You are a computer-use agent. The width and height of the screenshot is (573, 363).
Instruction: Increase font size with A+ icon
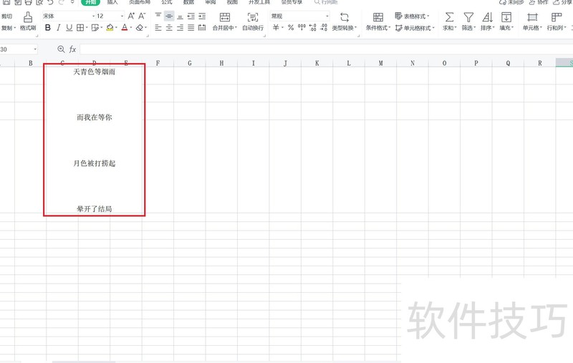131,16
